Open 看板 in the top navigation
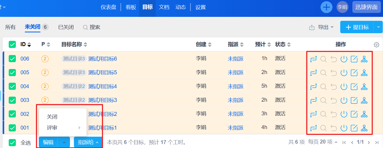This screenshot has width=383, height=148. [x=131, y=7]
